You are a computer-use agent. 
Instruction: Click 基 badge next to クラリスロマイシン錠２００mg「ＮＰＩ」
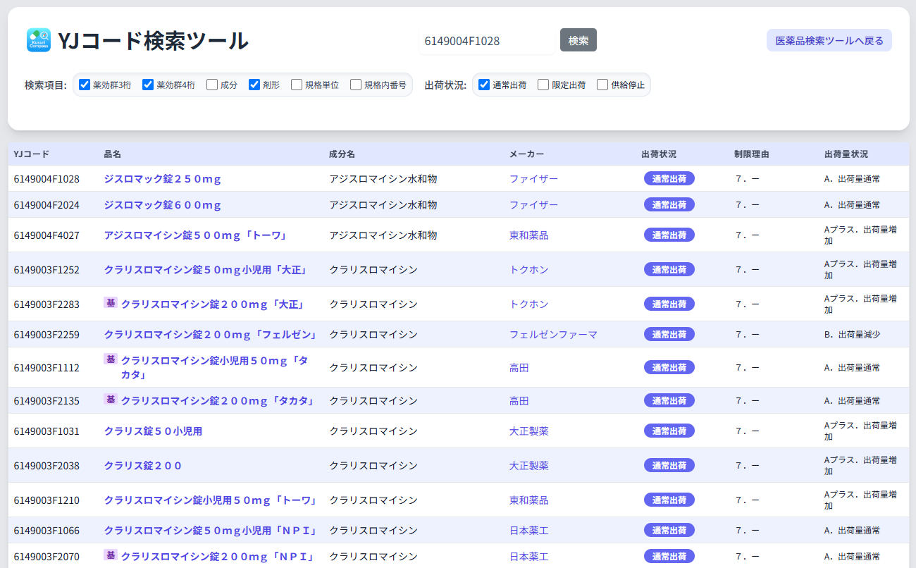111,555
